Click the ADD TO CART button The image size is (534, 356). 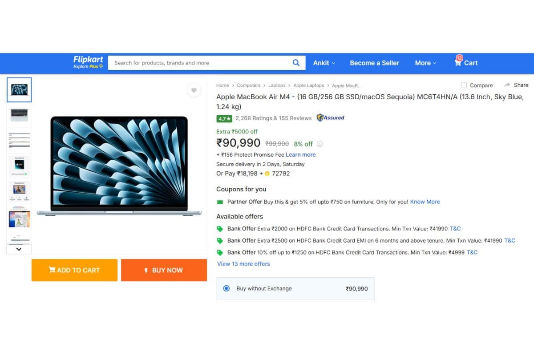pyautogui.click(x=74, y=270)
